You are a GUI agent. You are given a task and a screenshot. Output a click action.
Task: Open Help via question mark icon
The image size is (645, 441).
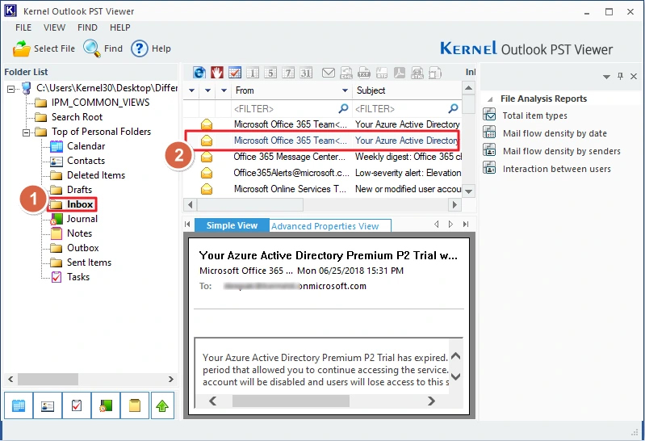click(x=139, y=48)
